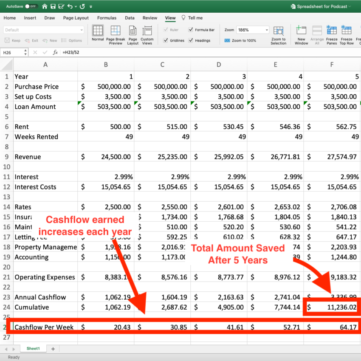Select column D header

(219, 65)
